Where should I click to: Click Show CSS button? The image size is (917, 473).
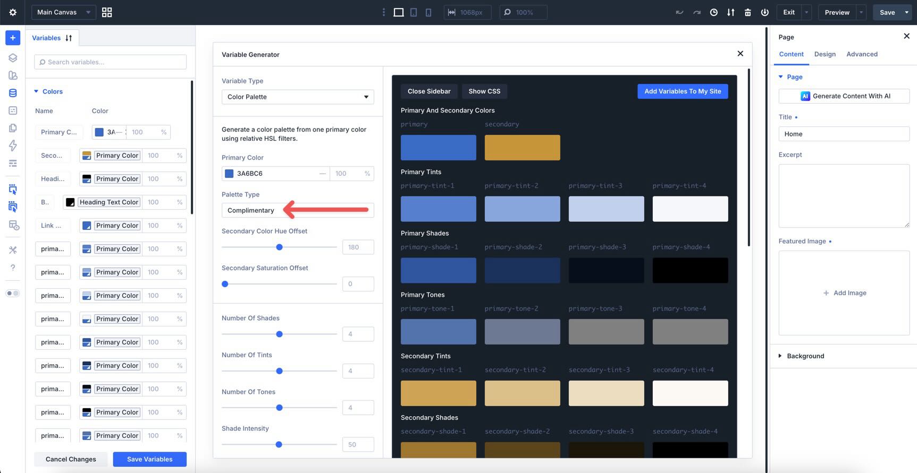[484, 91]
